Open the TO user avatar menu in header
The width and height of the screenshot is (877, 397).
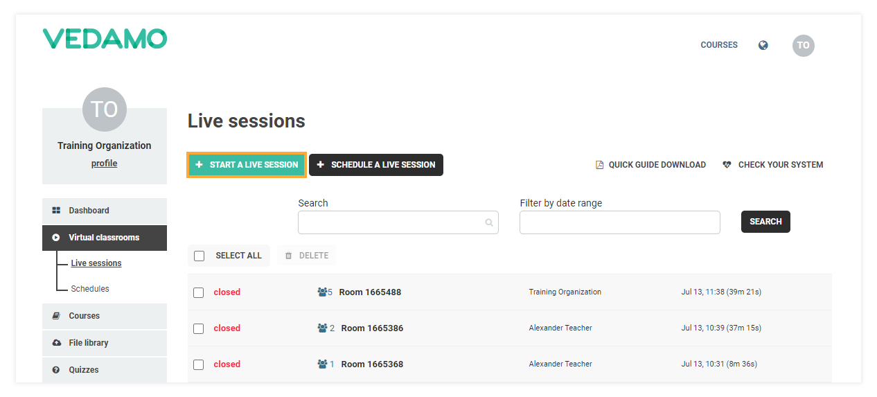[804, 46]
